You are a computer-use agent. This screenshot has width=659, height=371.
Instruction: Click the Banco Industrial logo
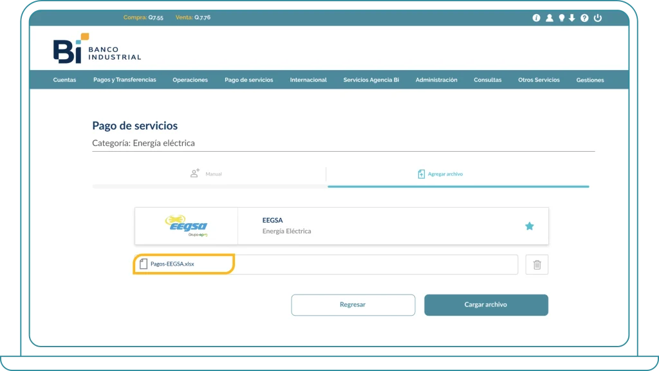pyautogui.click(x=97, y=49)
